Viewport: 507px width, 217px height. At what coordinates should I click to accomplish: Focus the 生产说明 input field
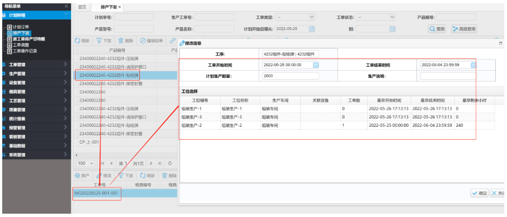pyautogui.click(x=448, y=76)
